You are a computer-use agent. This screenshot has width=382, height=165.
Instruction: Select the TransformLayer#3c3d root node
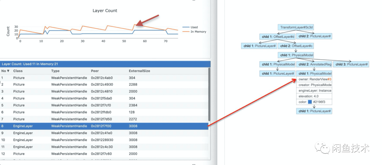coord(295,27)
